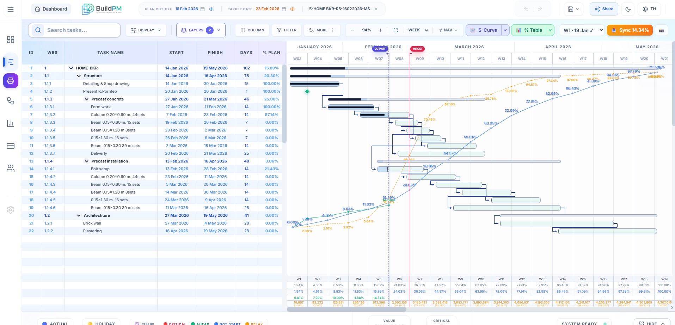675x325 pixels.
Task: Open the LAYERS dropdown
Action: (201, 30)
